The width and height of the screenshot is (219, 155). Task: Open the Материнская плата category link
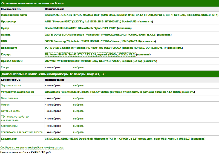[14, 15]
